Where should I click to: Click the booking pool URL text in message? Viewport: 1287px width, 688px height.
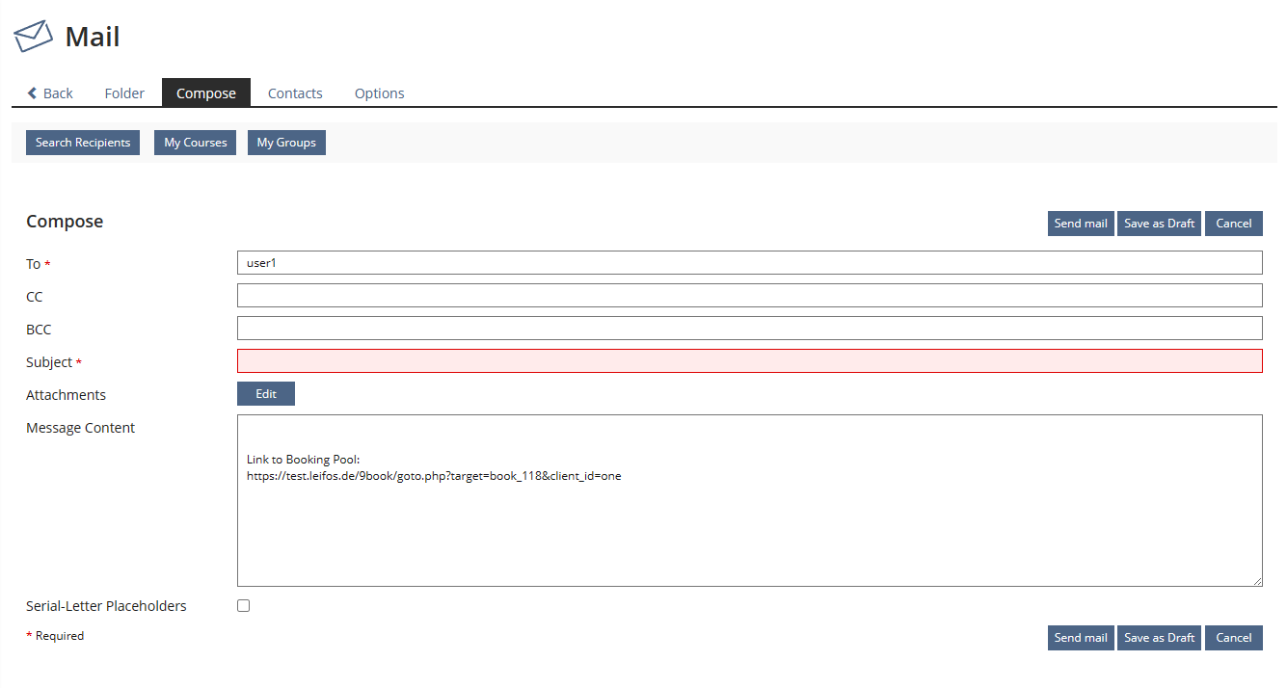click(434, 476)
